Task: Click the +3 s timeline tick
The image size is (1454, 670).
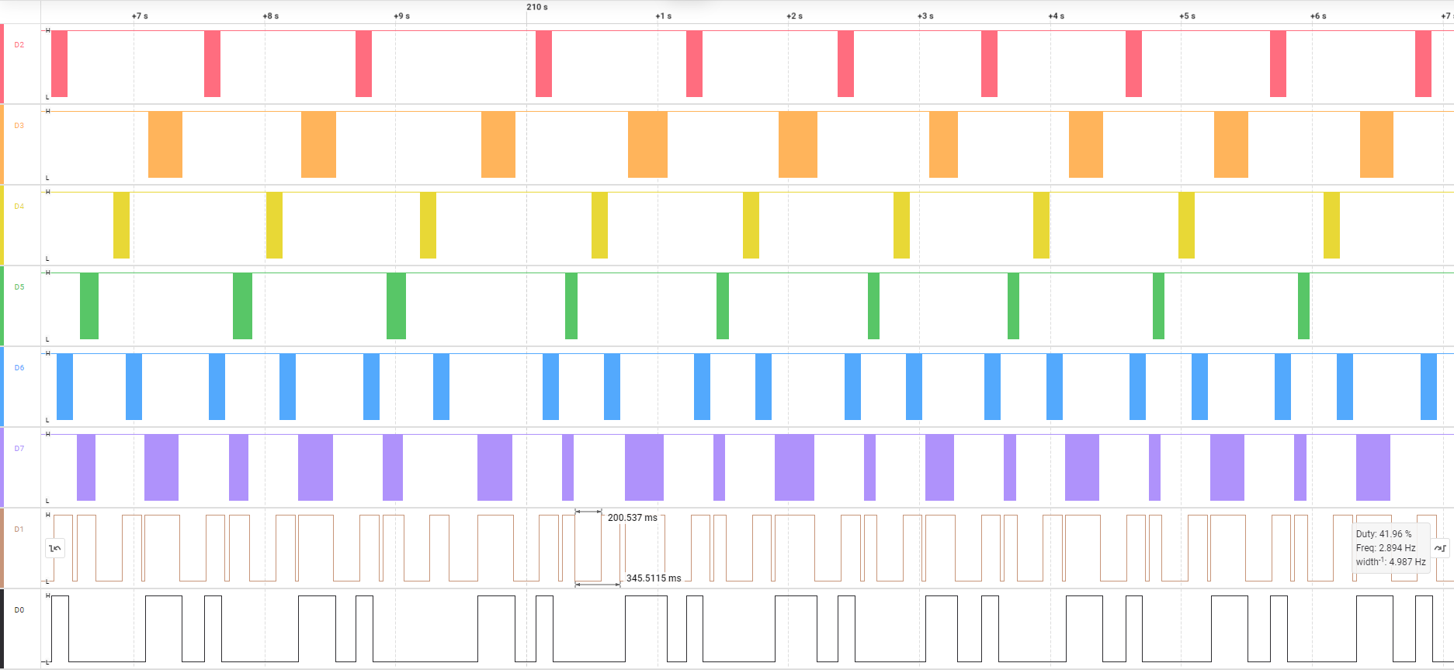Action: (925, 16)
